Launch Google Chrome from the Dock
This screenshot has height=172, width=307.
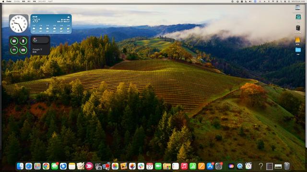pos(46,166)
